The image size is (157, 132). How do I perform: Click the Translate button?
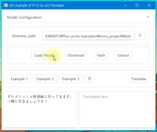(x=139, y=79)
